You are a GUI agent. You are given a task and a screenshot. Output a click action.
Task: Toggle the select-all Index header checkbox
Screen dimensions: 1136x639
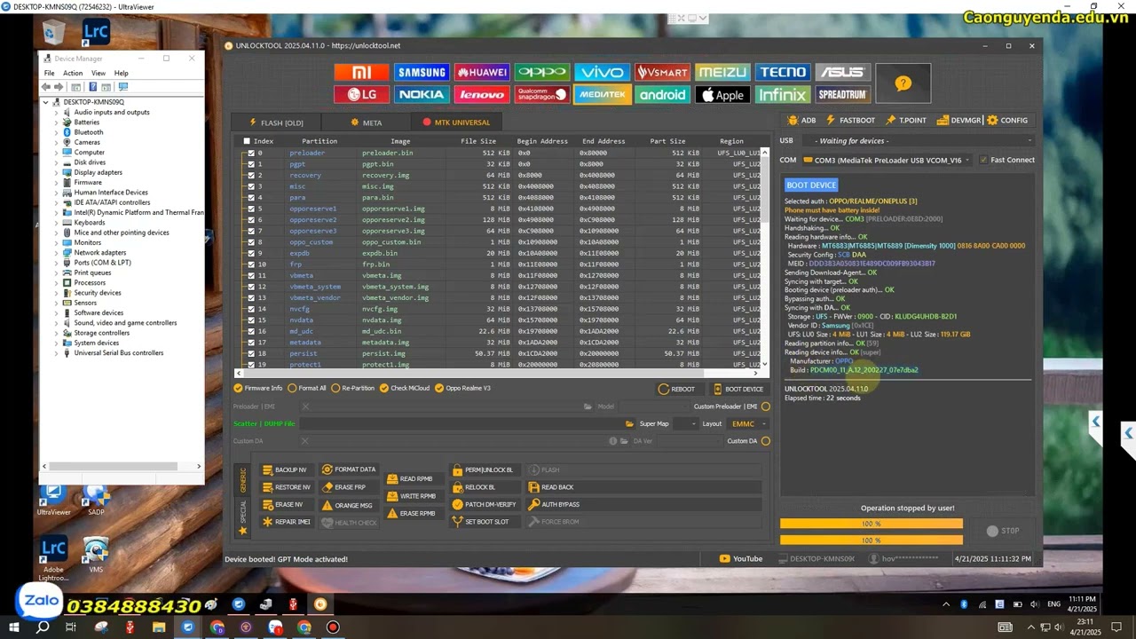pos(247,141)
